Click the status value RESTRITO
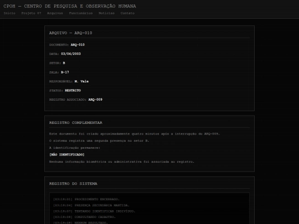The height and width of the screenshot is (224, 299). pos(73,91)
